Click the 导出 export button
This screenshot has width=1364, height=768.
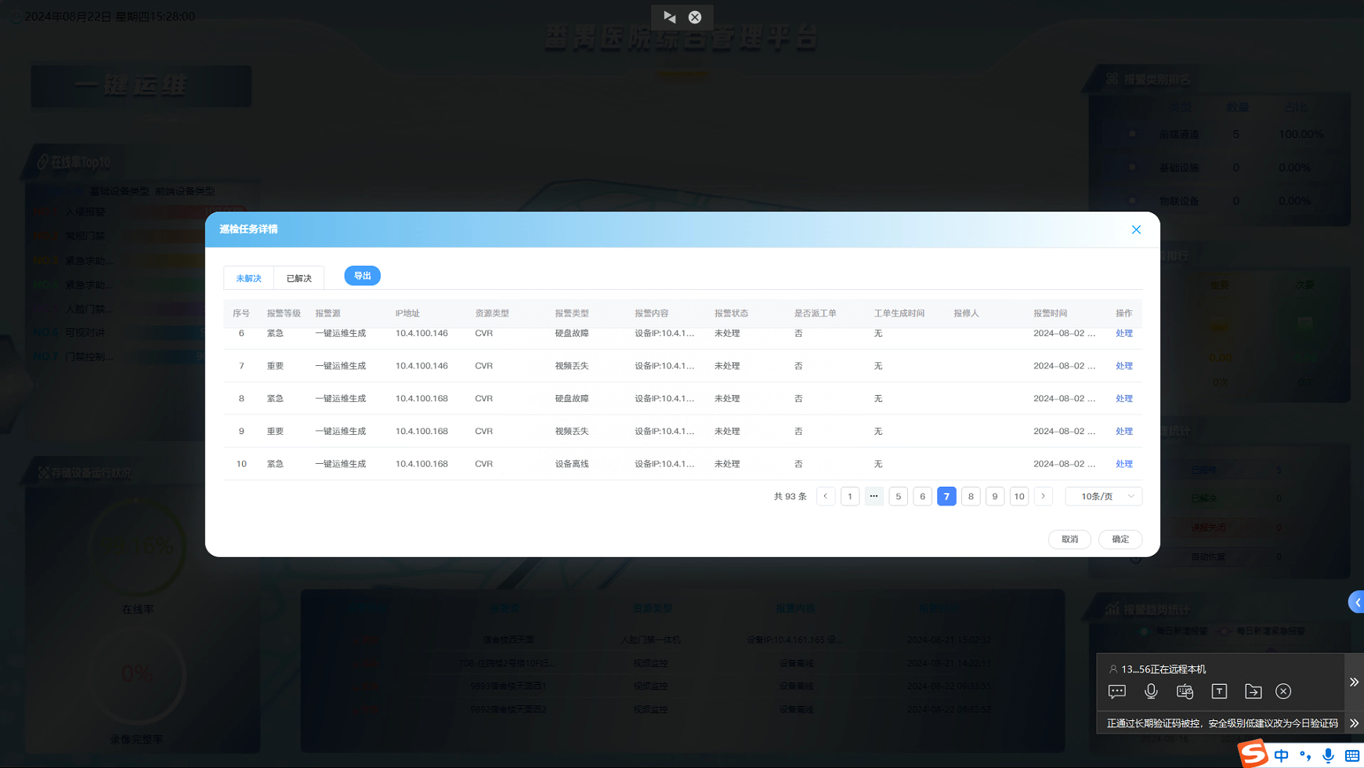click(362, 276)
